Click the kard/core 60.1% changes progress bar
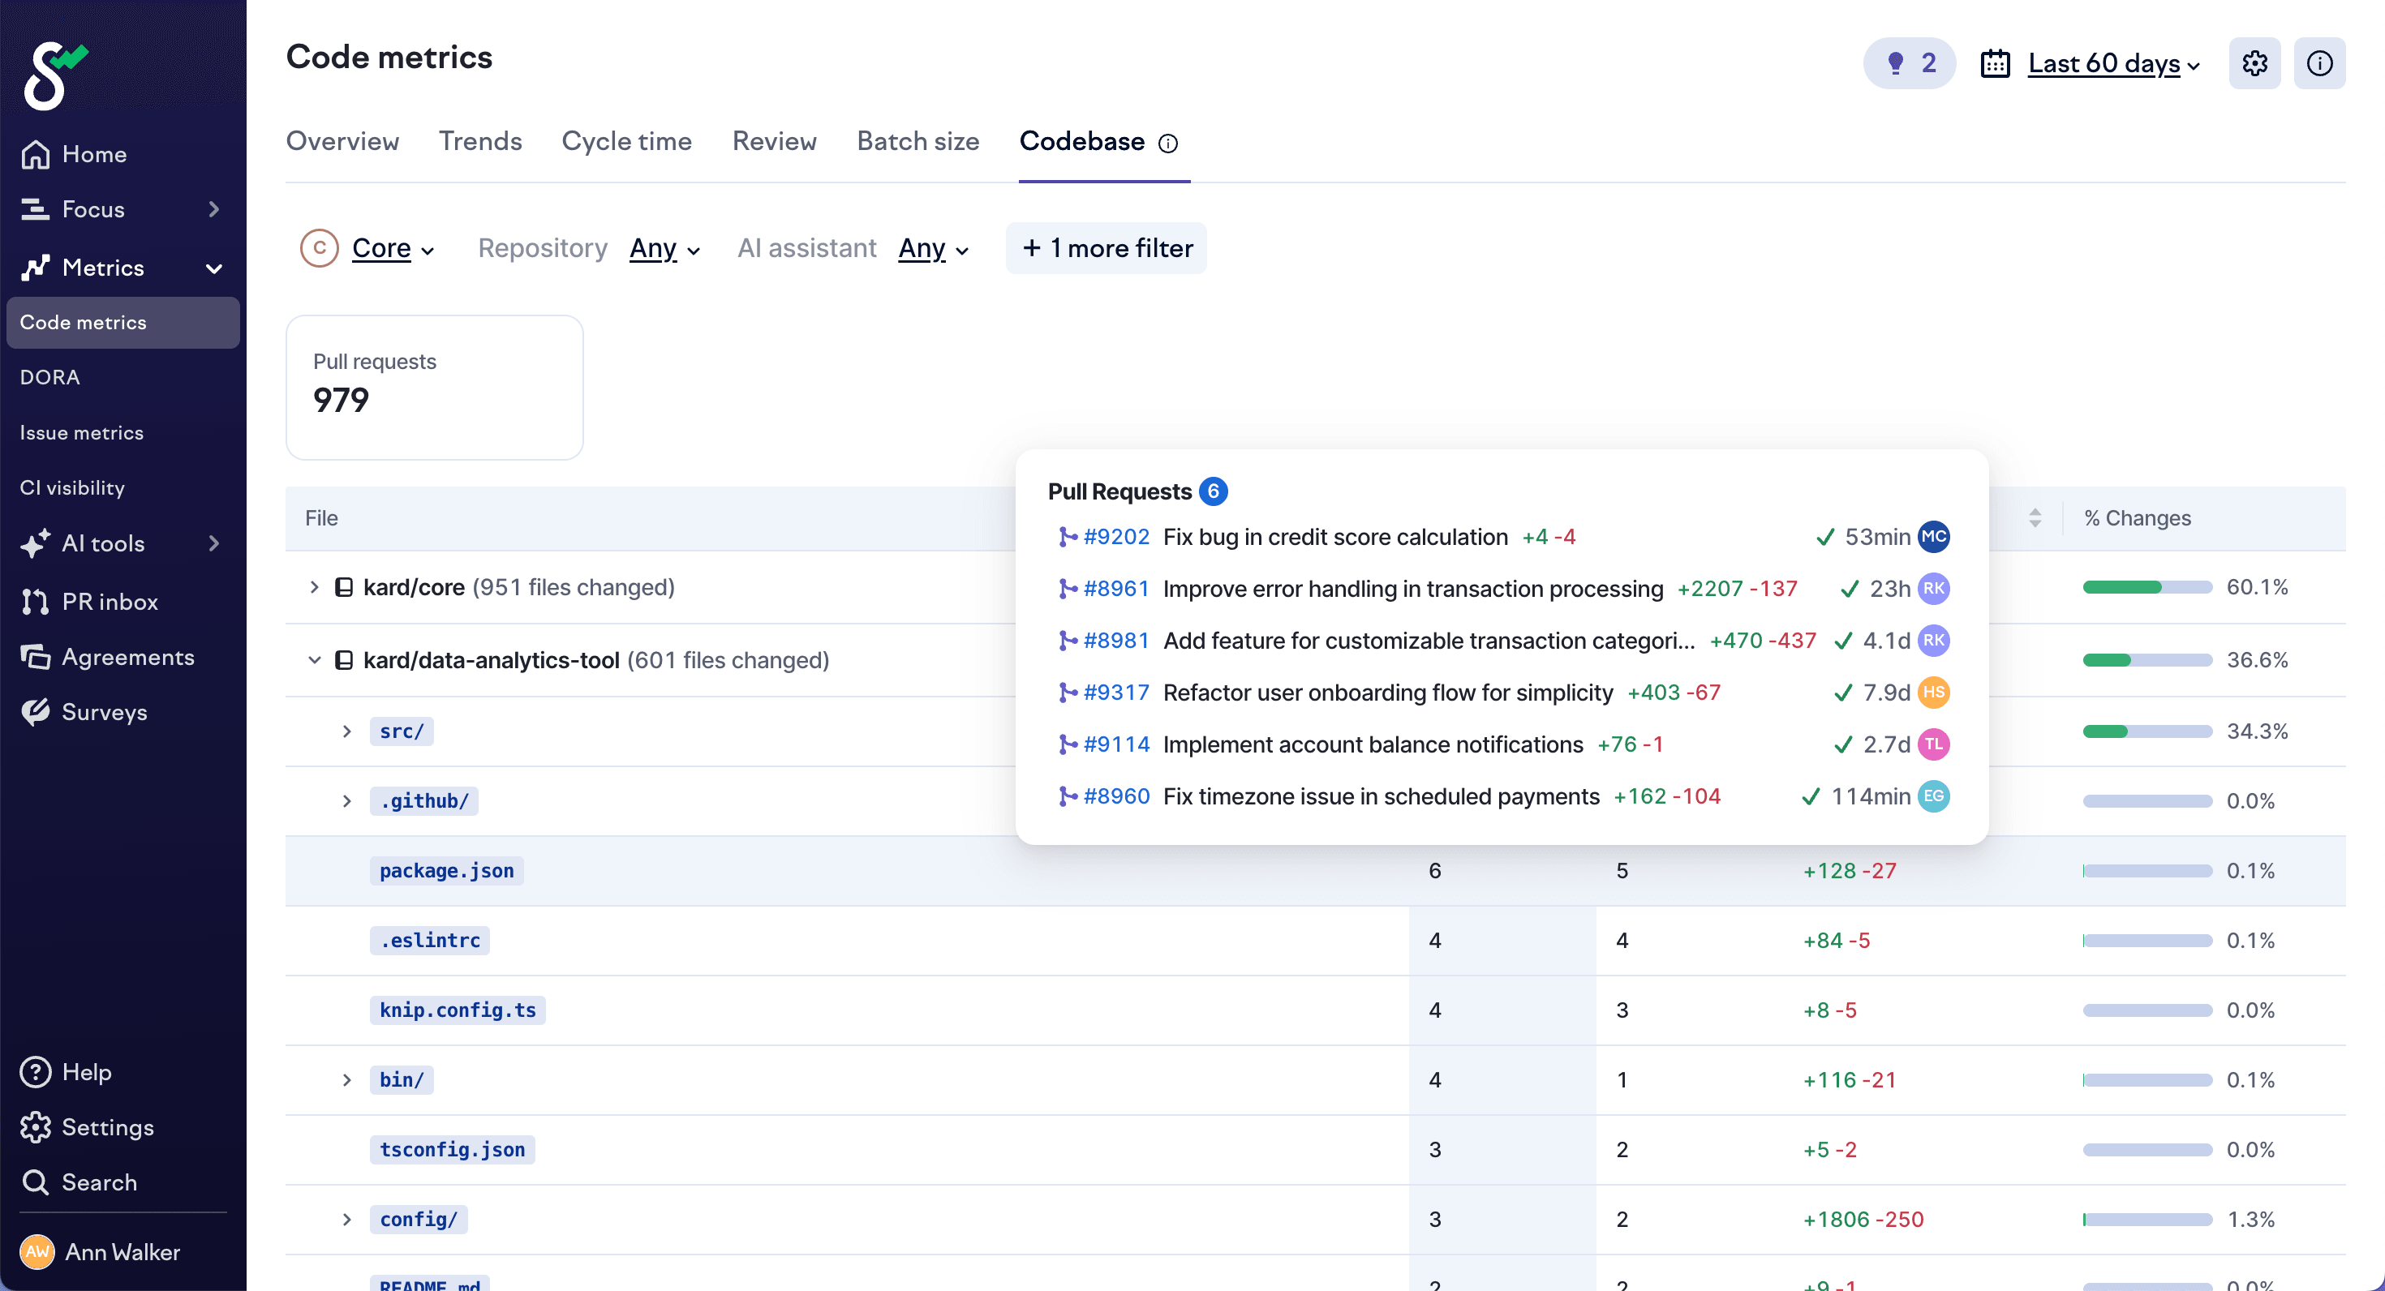The height and width of the screenshot is (1291, 2385). [2146, 587]
